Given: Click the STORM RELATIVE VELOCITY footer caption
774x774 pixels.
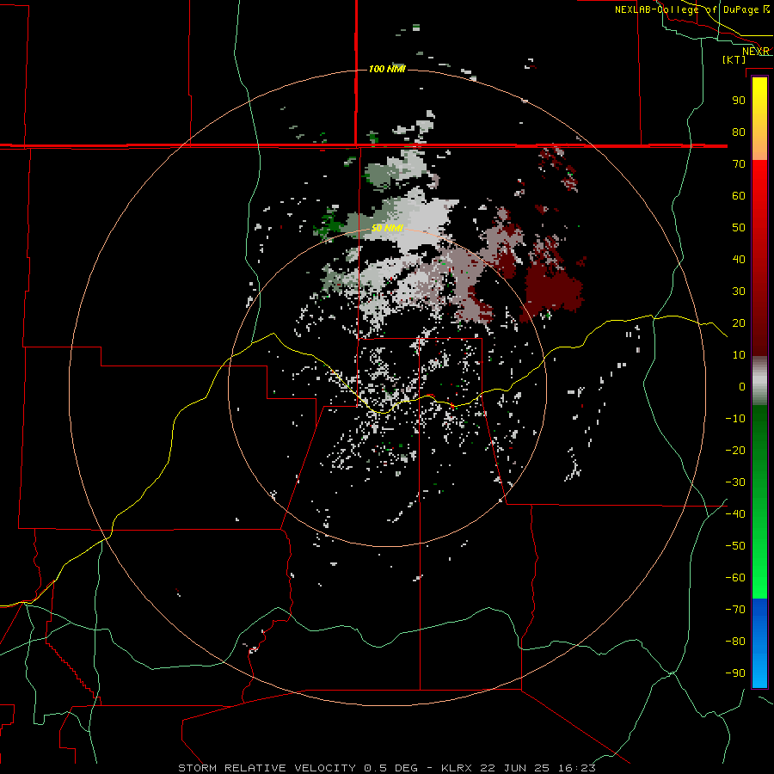Looking at the screenshot, I should coord(386,768).
